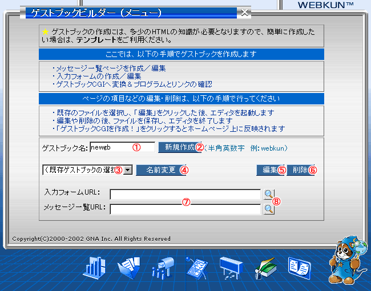Viewport: 371px width, 291px height.
Task: Click magnifier icon beside 入力フォームURL field
Action: [x=268, y=195]
